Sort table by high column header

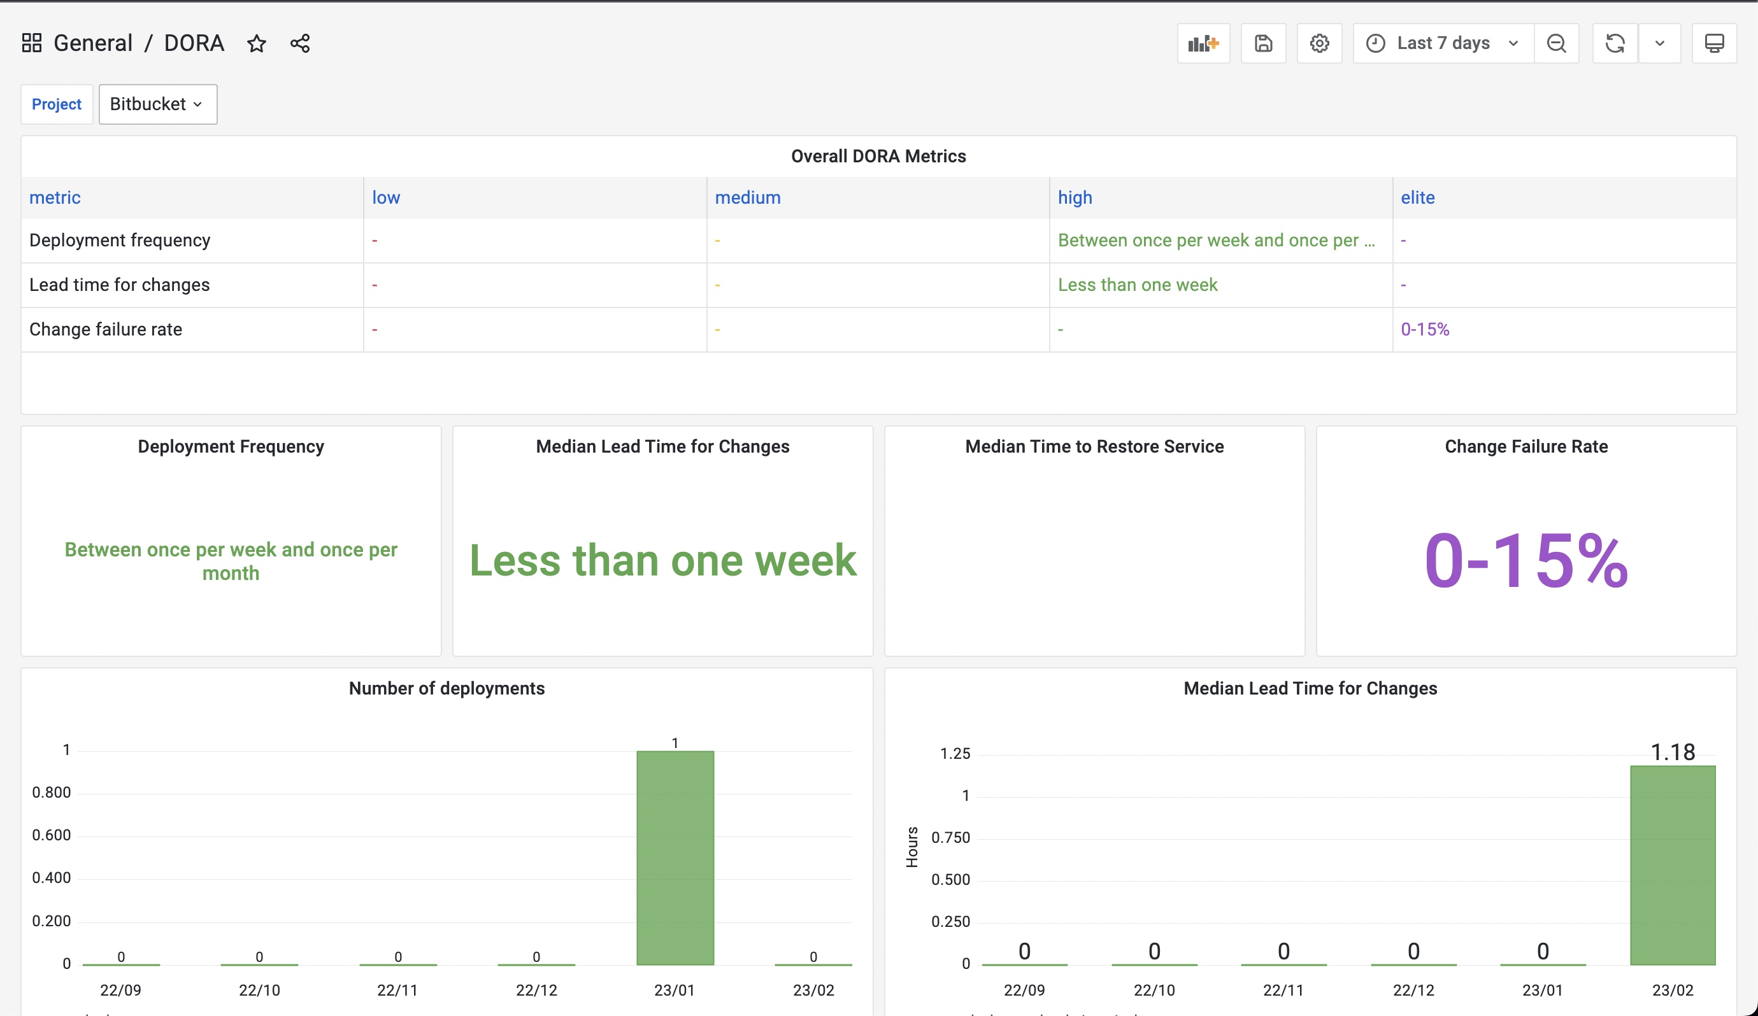(1075, 197)
